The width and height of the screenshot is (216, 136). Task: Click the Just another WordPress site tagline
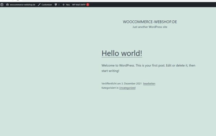pyautogui.click(x=150, y=27)
